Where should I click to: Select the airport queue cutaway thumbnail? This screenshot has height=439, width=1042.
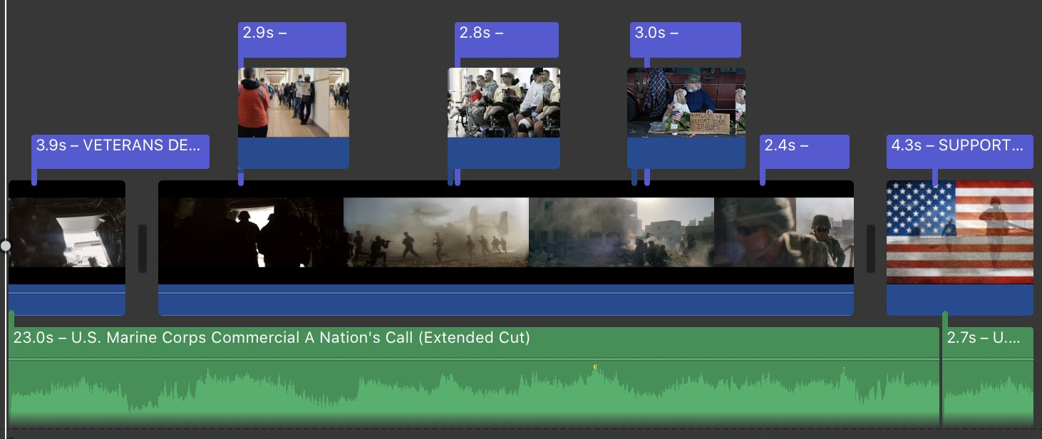pyautogui.click(x=294, y=103)
